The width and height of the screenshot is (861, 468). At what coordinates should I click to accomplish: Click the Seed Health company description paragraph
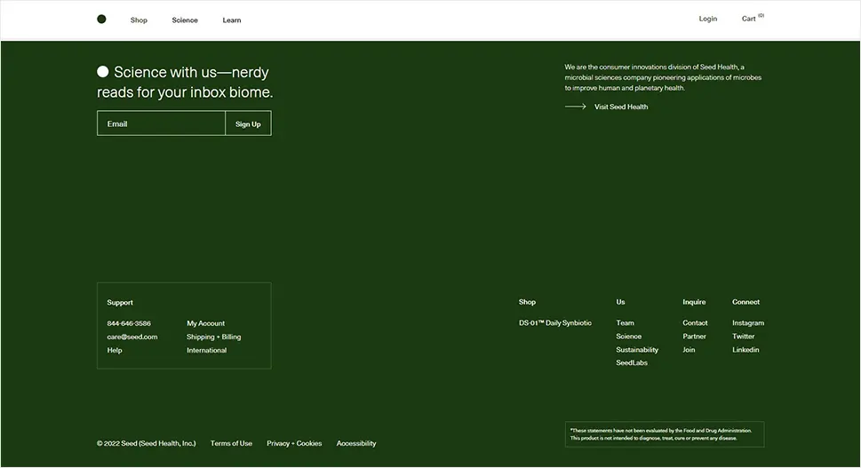(x=663, y=77)
